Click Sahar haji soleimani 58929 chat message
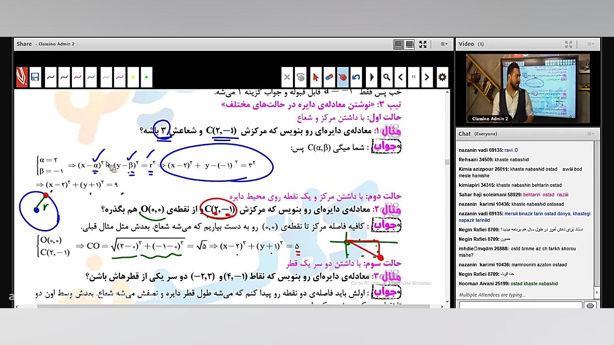Screen dimensions: 614x345 click(514, 195)
